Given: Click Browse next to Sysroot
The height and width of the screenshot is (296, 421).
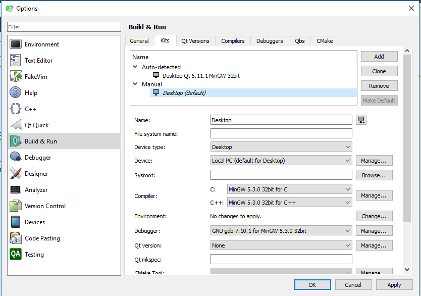Looking at the screenshot, I should point(374,175).
